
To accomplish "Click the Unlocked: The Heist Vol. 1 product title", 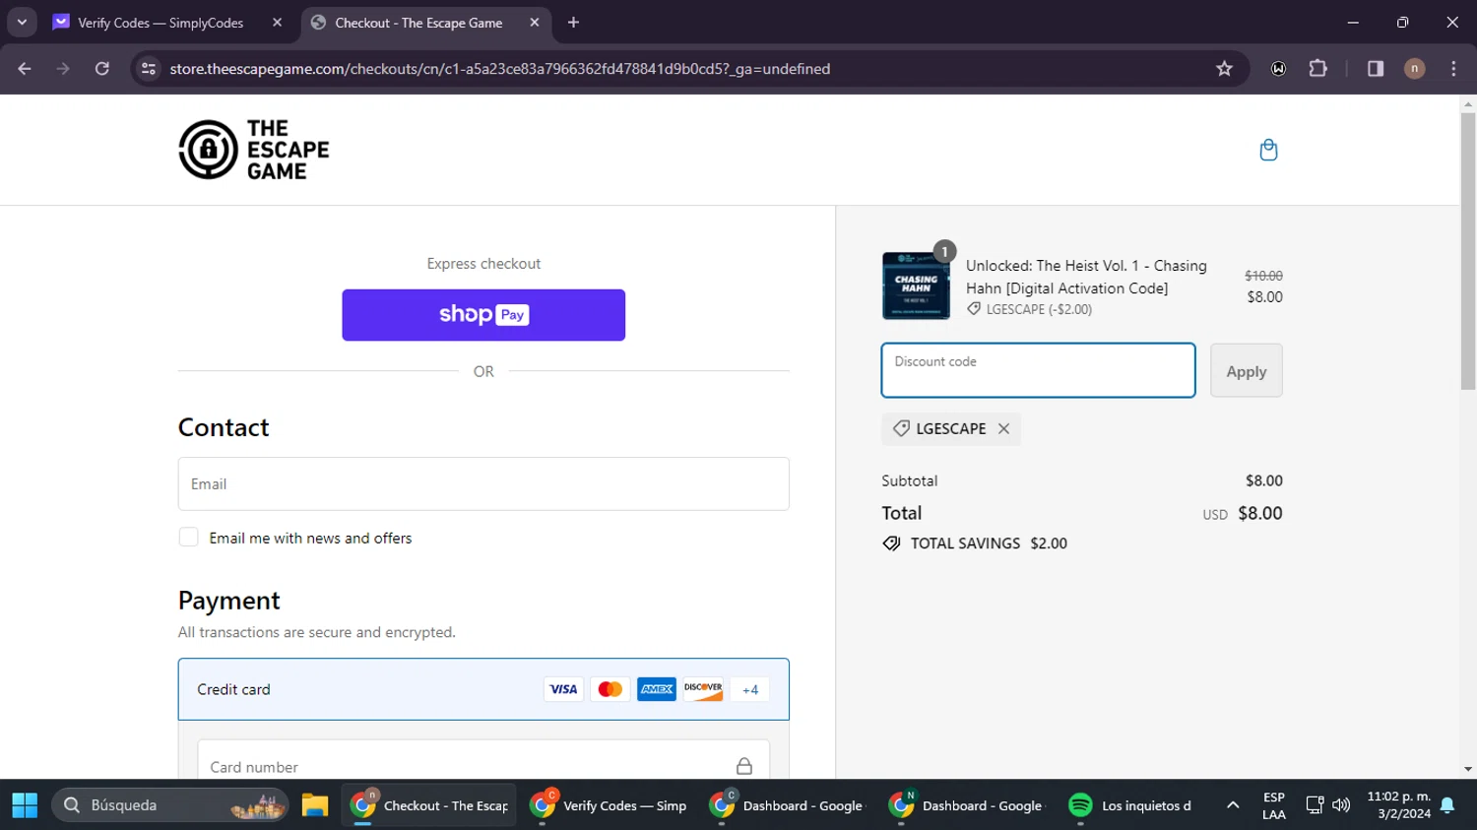I will (1086, 277).
